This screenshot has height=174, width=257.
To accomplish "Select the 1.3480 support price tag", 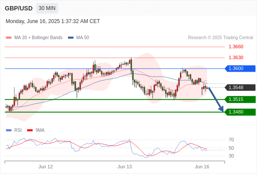I will pyautogui.click(x=240, y=112).
